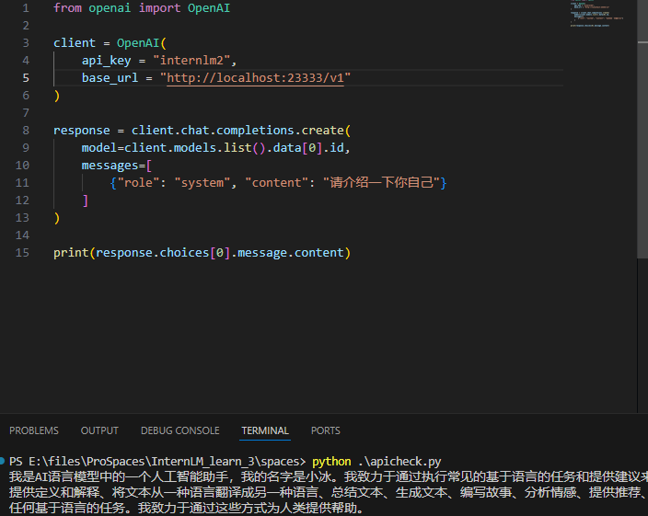This screenshot has height=516, width=648.
Task: Switch to the OUTPUT tab
Action: (99, 430)
